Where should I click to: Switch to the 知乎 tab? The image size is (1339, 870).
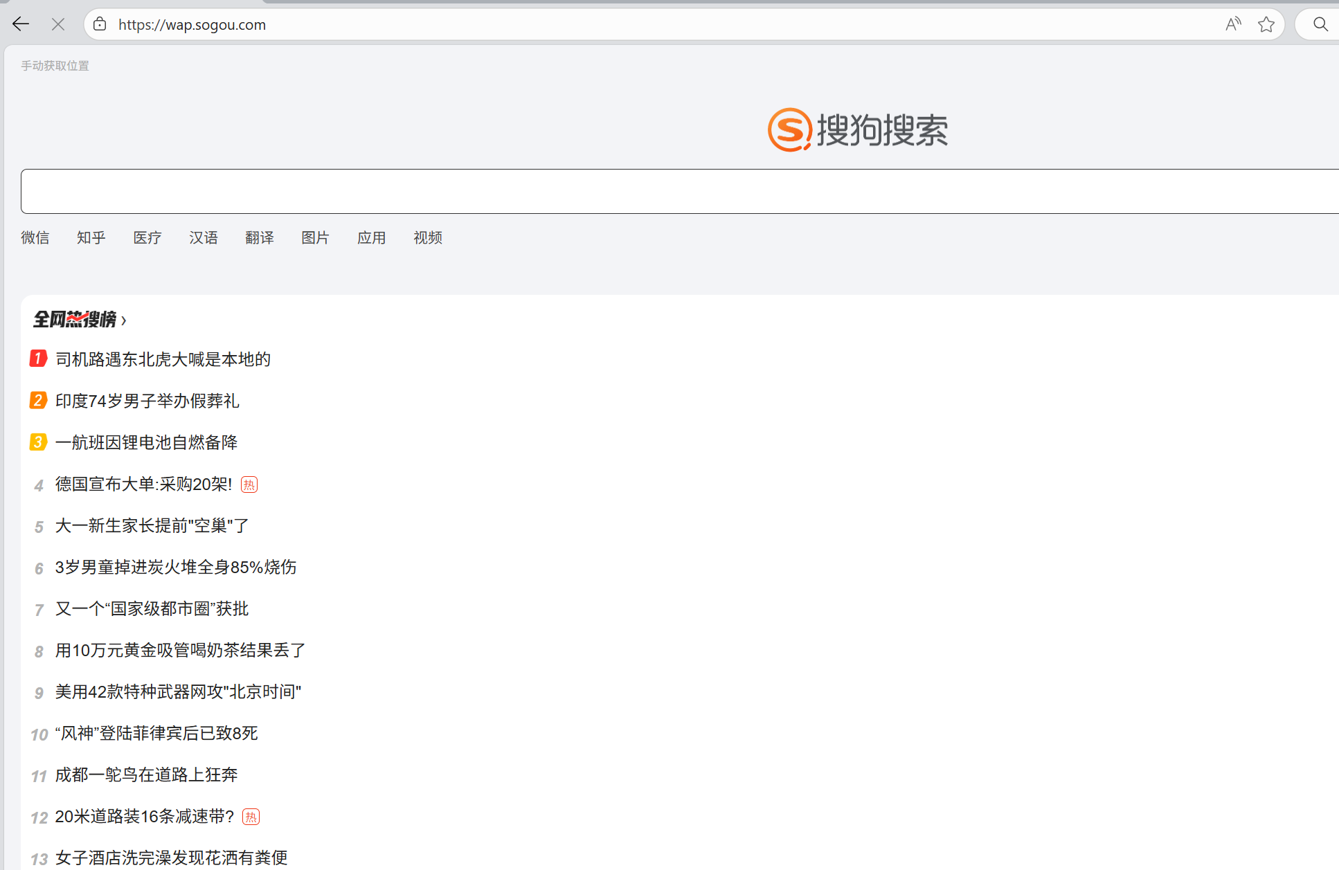click(91, 237)
